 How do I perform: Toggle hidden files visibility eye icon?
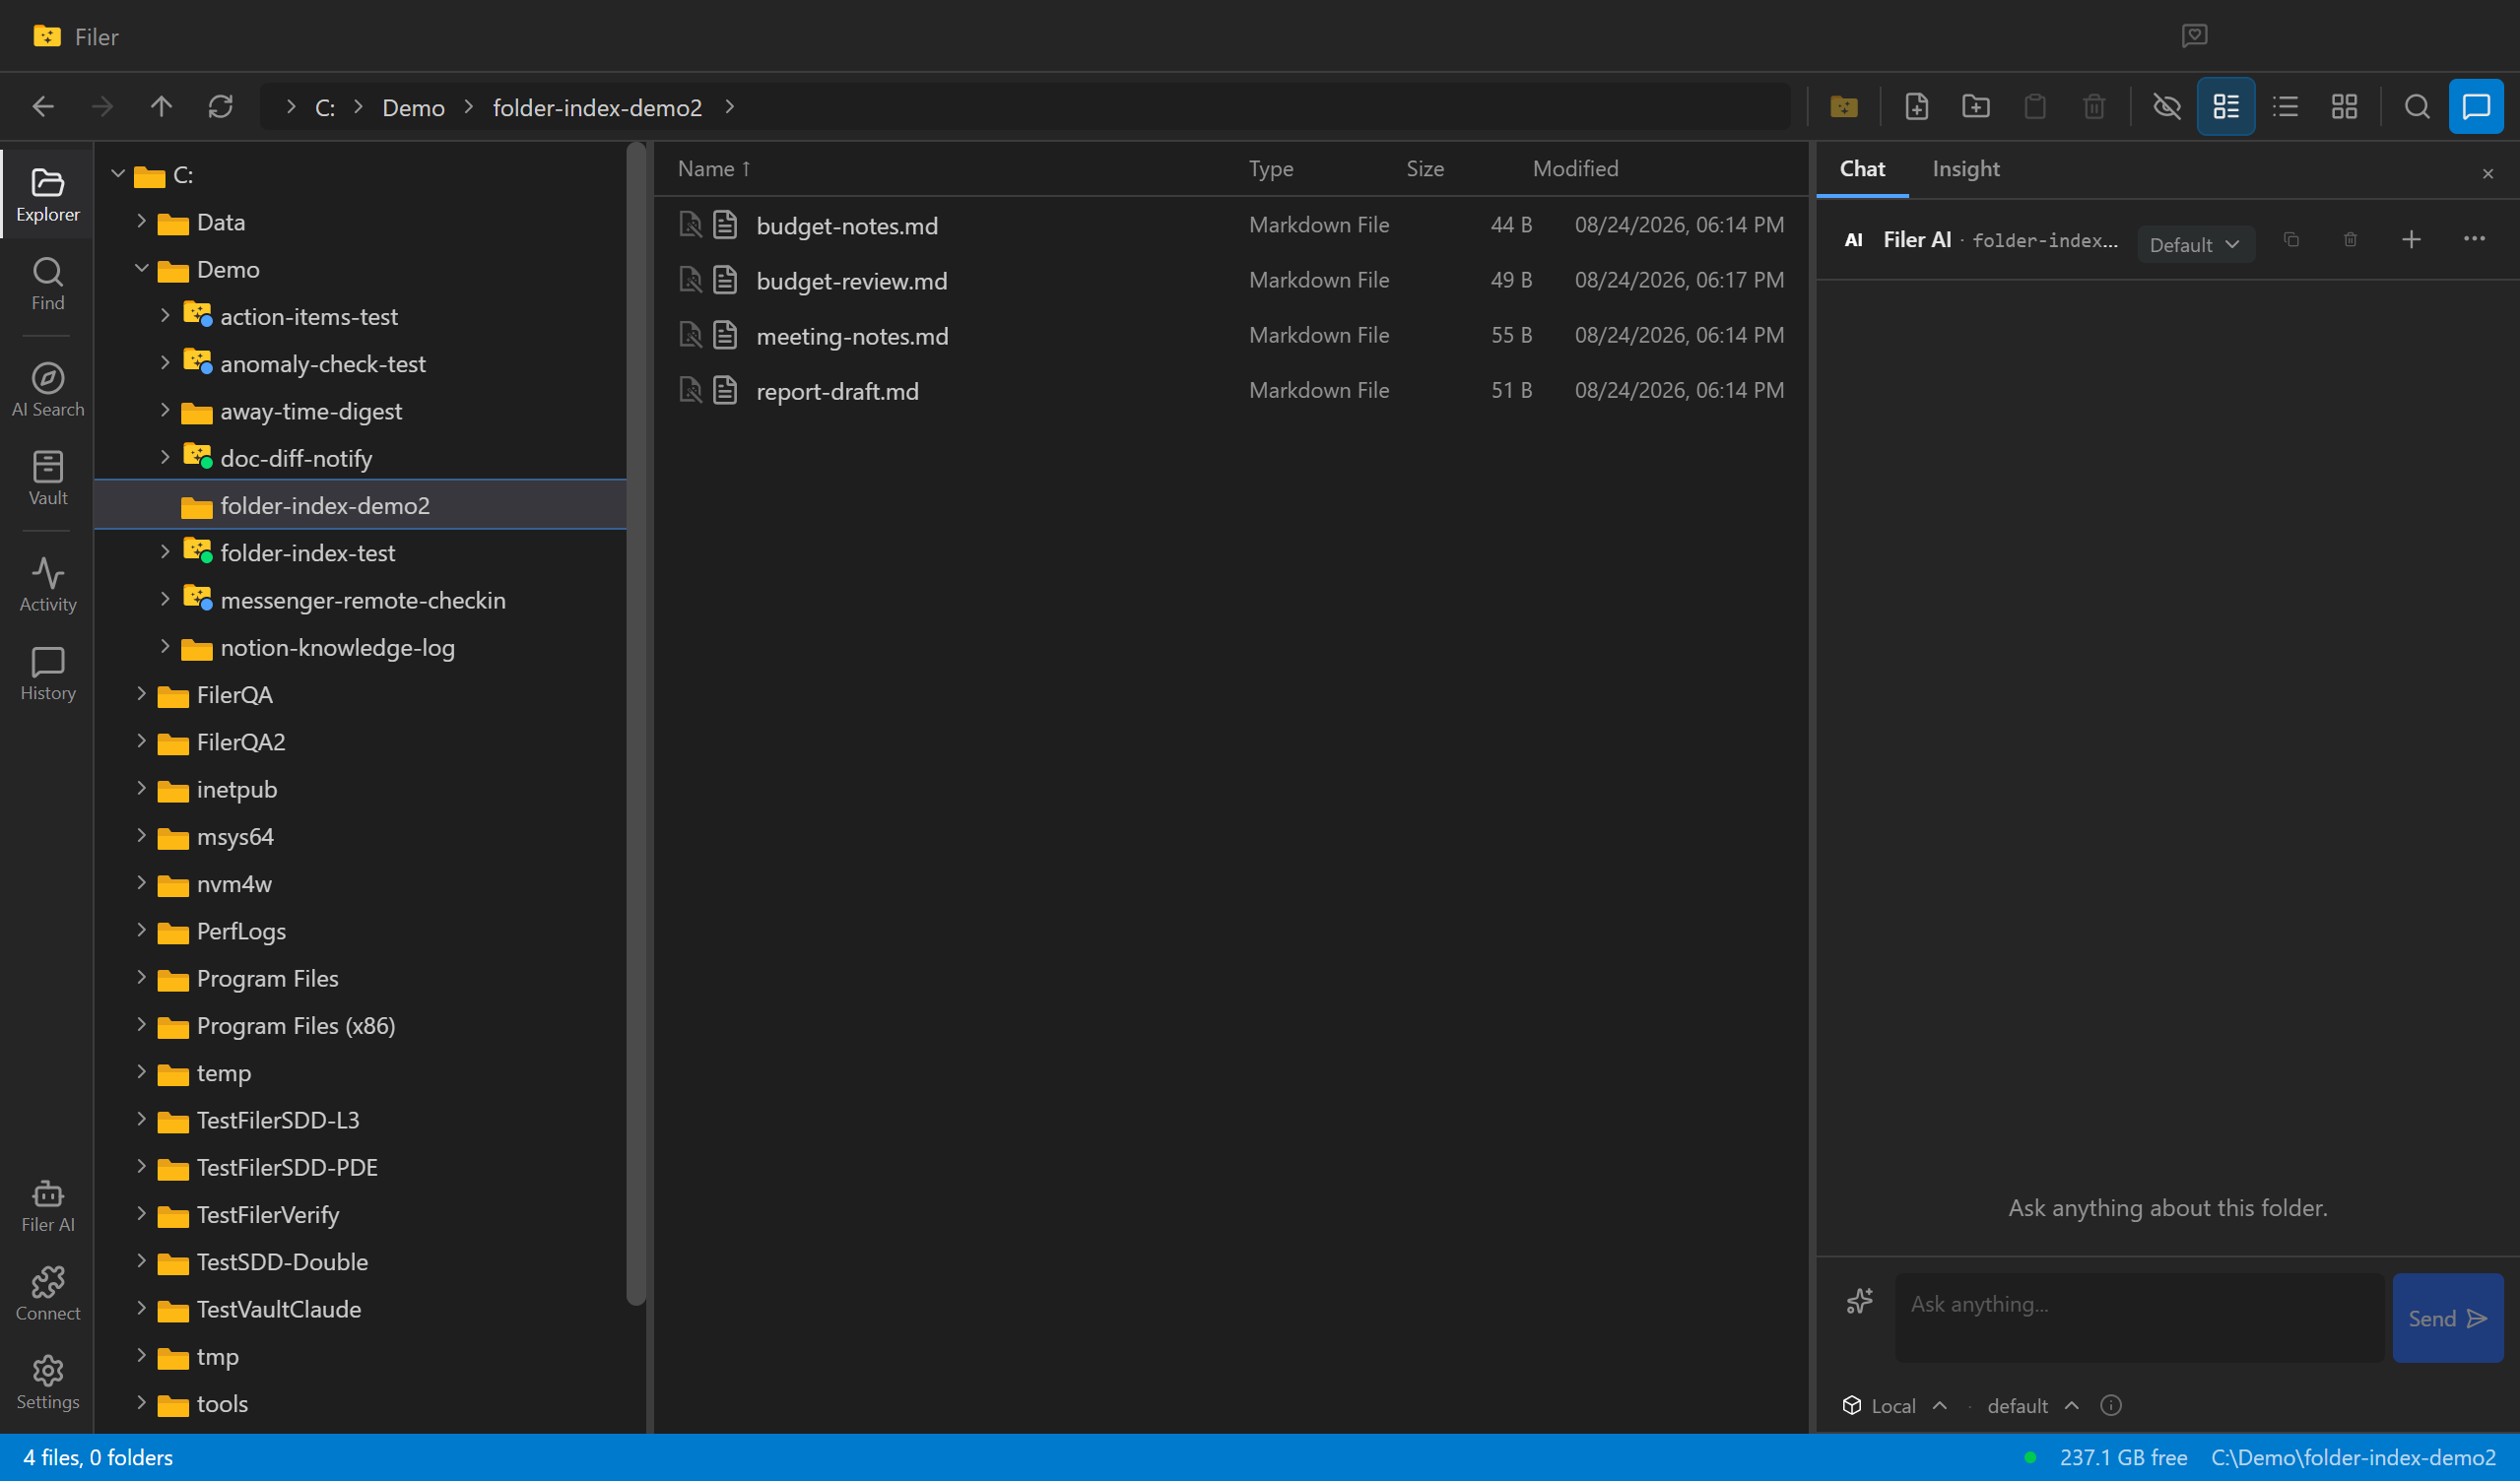(2167, 107)
